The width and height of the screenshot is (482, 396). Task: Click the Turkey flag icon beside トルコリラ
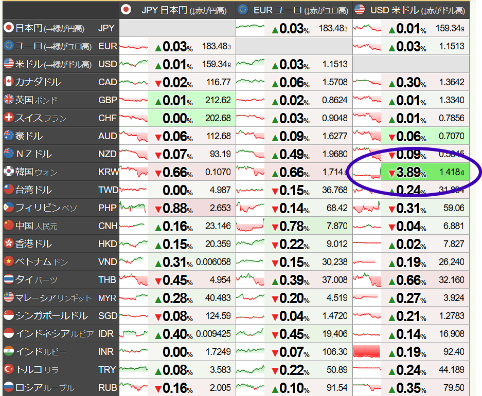8,370
